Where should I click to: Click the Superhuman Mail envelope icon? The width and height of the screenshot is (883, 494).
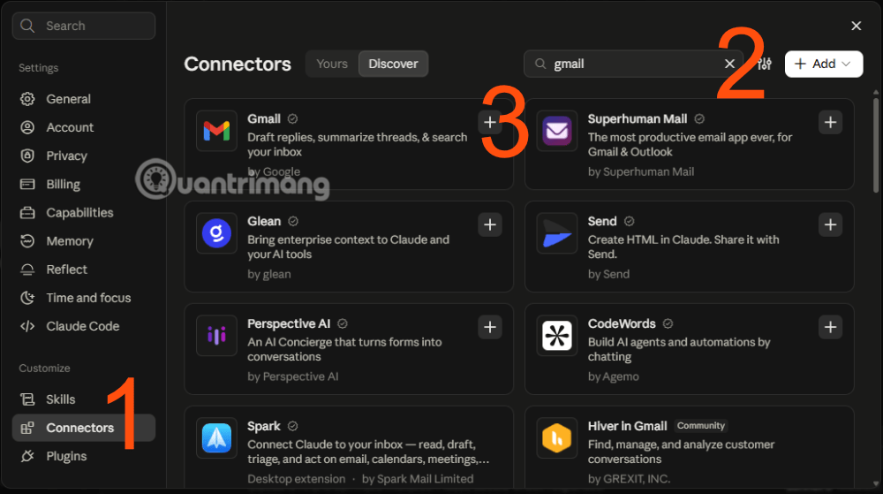coord(557,131)
